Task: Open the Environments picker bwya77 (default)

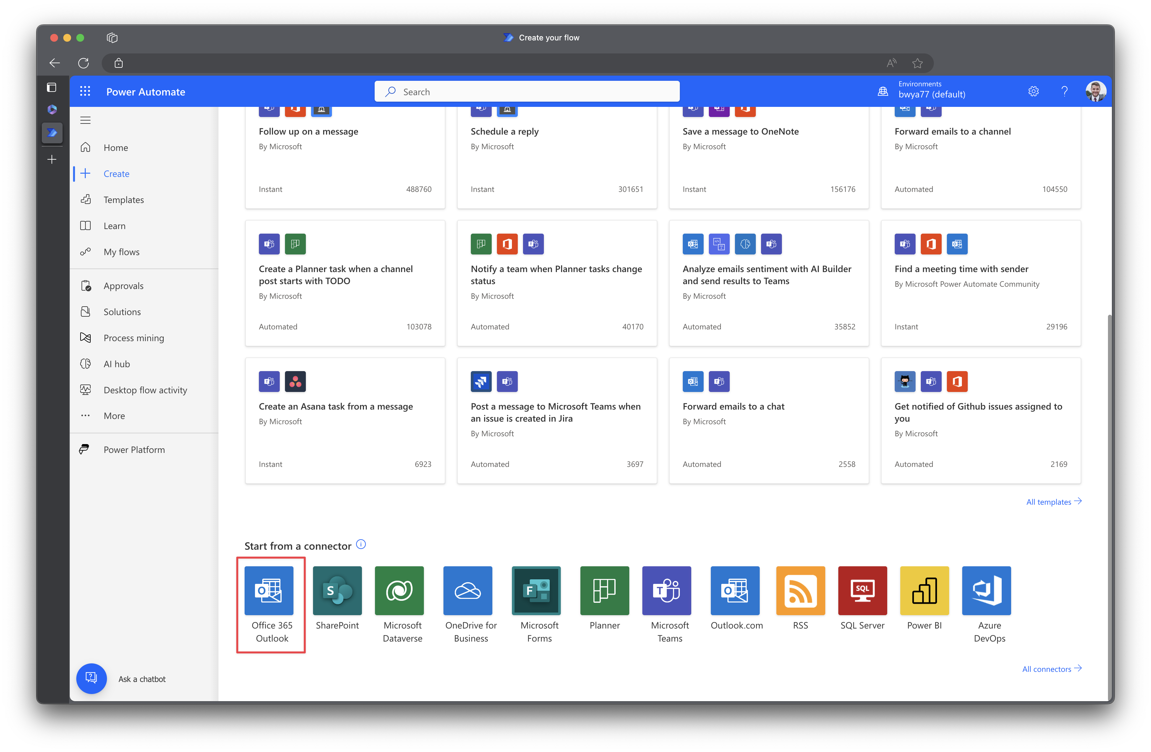Action: tap(922, 90)
